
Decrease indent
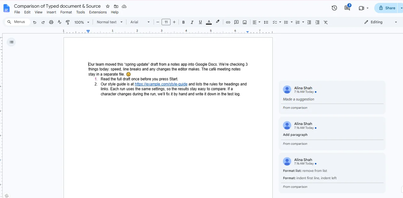[309, 22]
